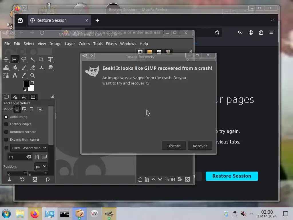Save tool preset icon at panel bottom
Image resolution: width=293 pixels, height=220 pixels.
click(x=10, y=180)
